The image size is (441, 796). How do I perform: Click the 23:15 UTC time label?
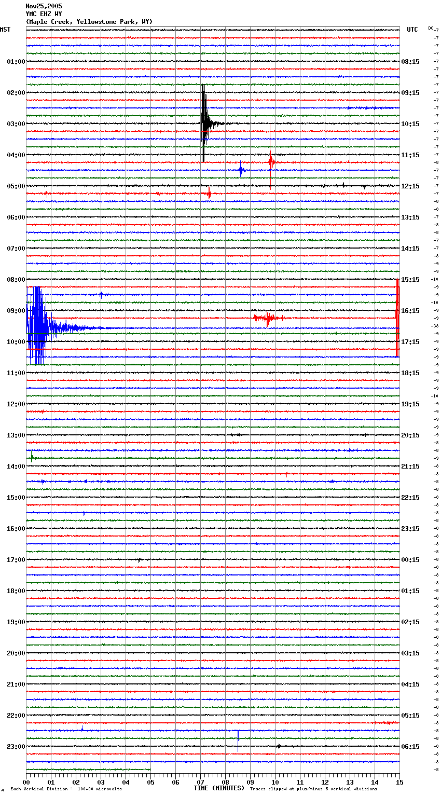[410, 529]
